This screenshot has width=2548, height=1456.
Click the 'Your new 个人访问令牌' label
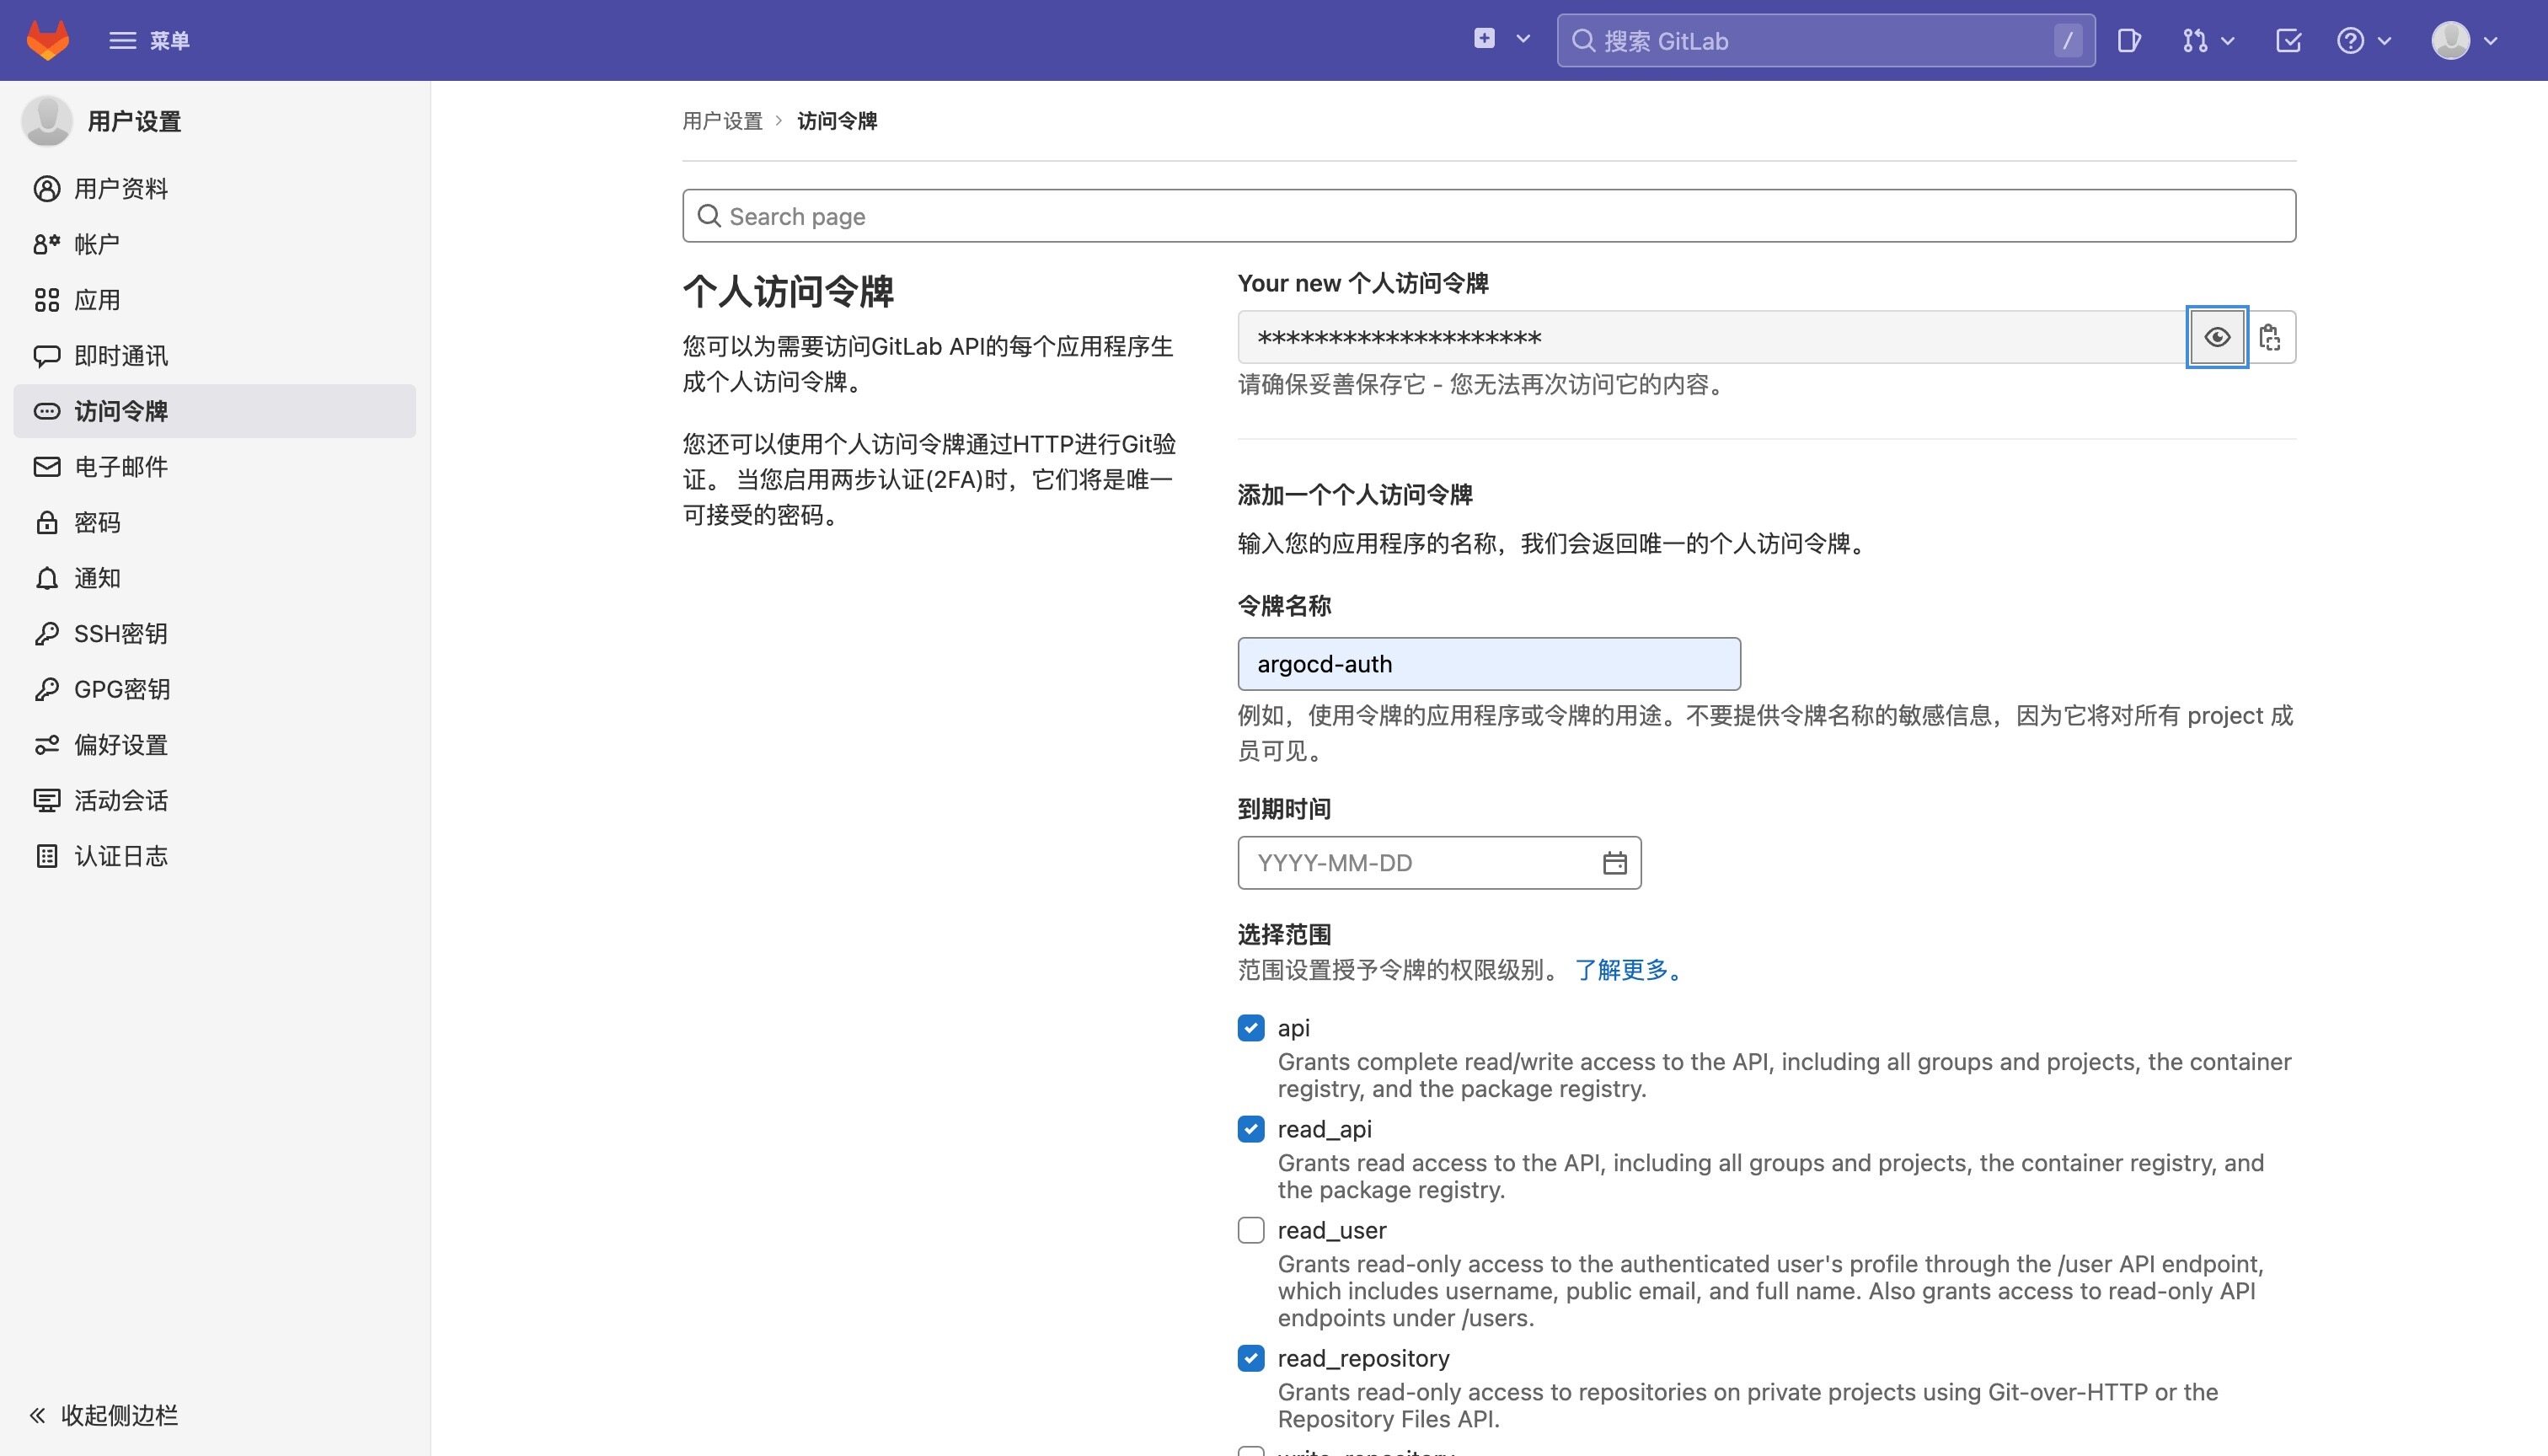(x=1363, y=283)
